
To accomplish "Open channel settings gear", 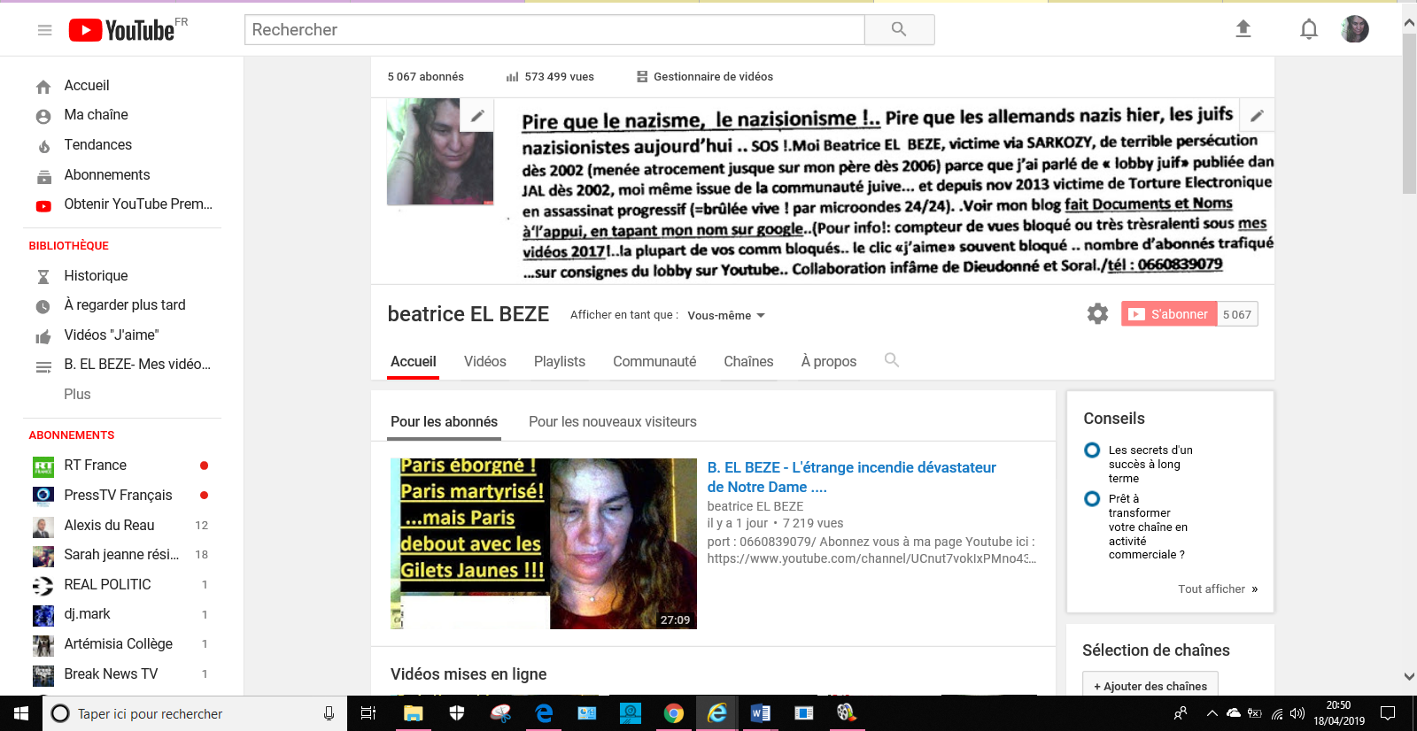I will pyautogui.click(x=1097, y=314).
